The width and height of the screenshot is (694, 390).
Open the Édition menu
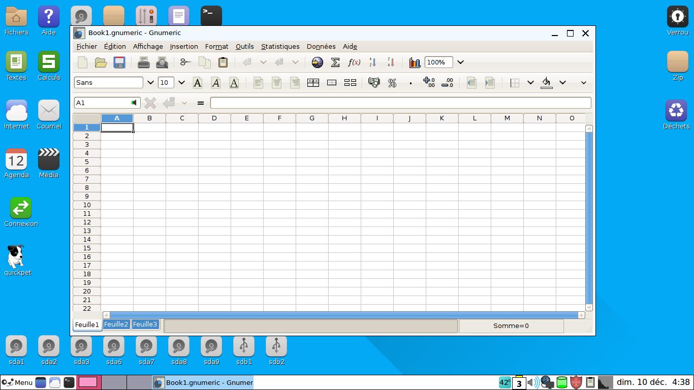pyautogui.click(x=115, y=46)
